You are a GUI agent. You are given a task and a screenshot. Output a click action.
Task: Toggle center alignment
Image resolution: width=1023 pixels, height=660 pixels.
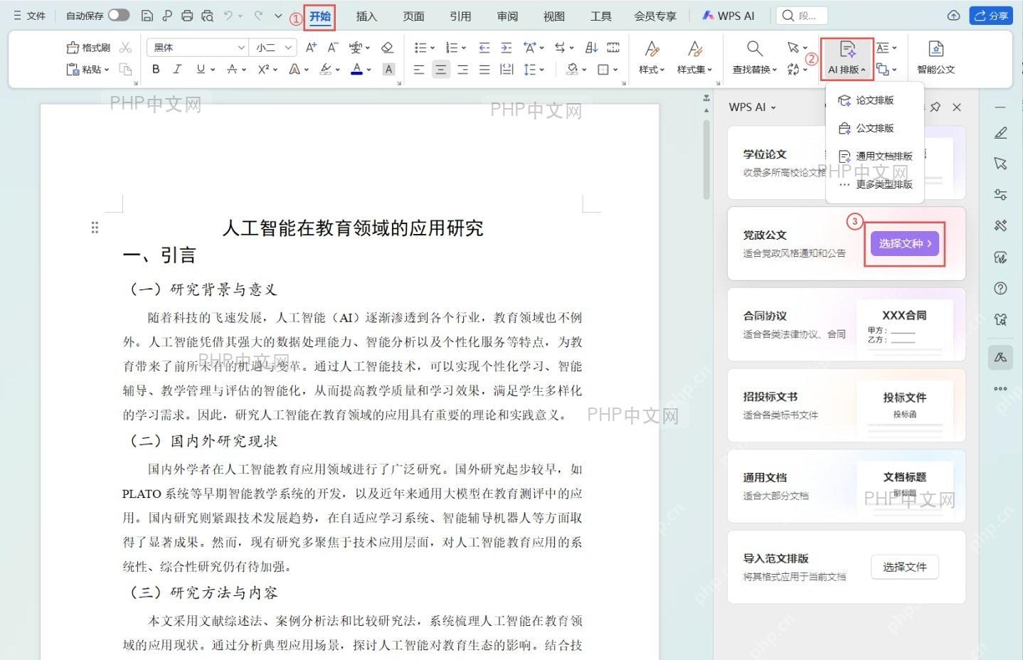point(441,70)
